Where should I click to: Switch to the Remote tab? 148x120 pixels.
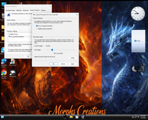[x=43, y=10]
